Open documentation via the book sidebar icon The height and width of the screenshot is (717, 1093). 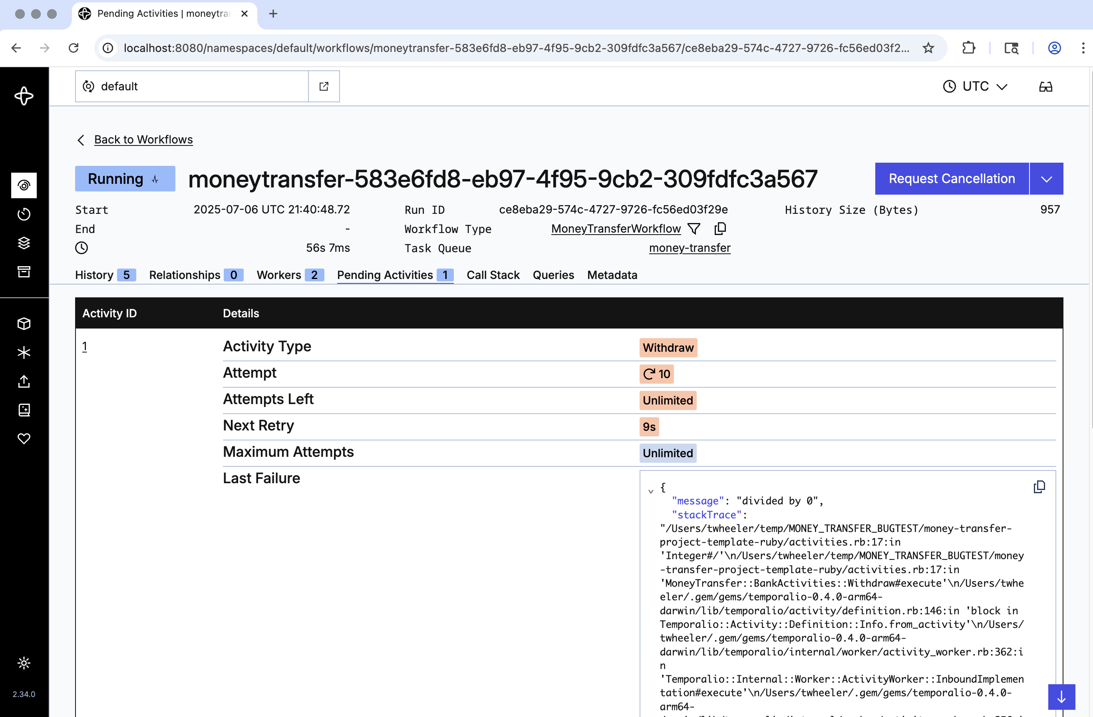click(x=24, y=410)
